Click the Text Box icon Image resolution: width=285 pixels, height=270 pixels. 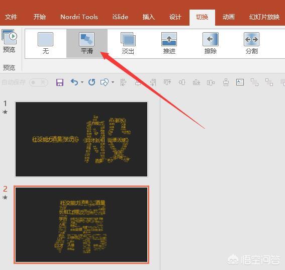coord(240,82)
